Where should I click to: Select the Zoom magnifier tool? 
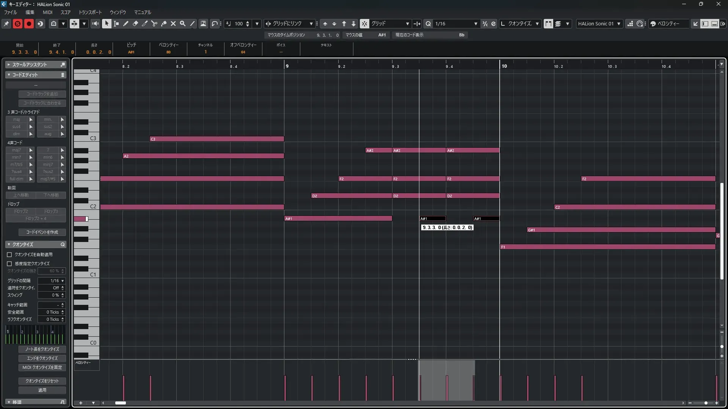pos(183,23)
